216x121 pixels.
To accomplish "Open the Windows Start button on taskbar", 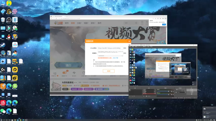I will coord(1,120).
